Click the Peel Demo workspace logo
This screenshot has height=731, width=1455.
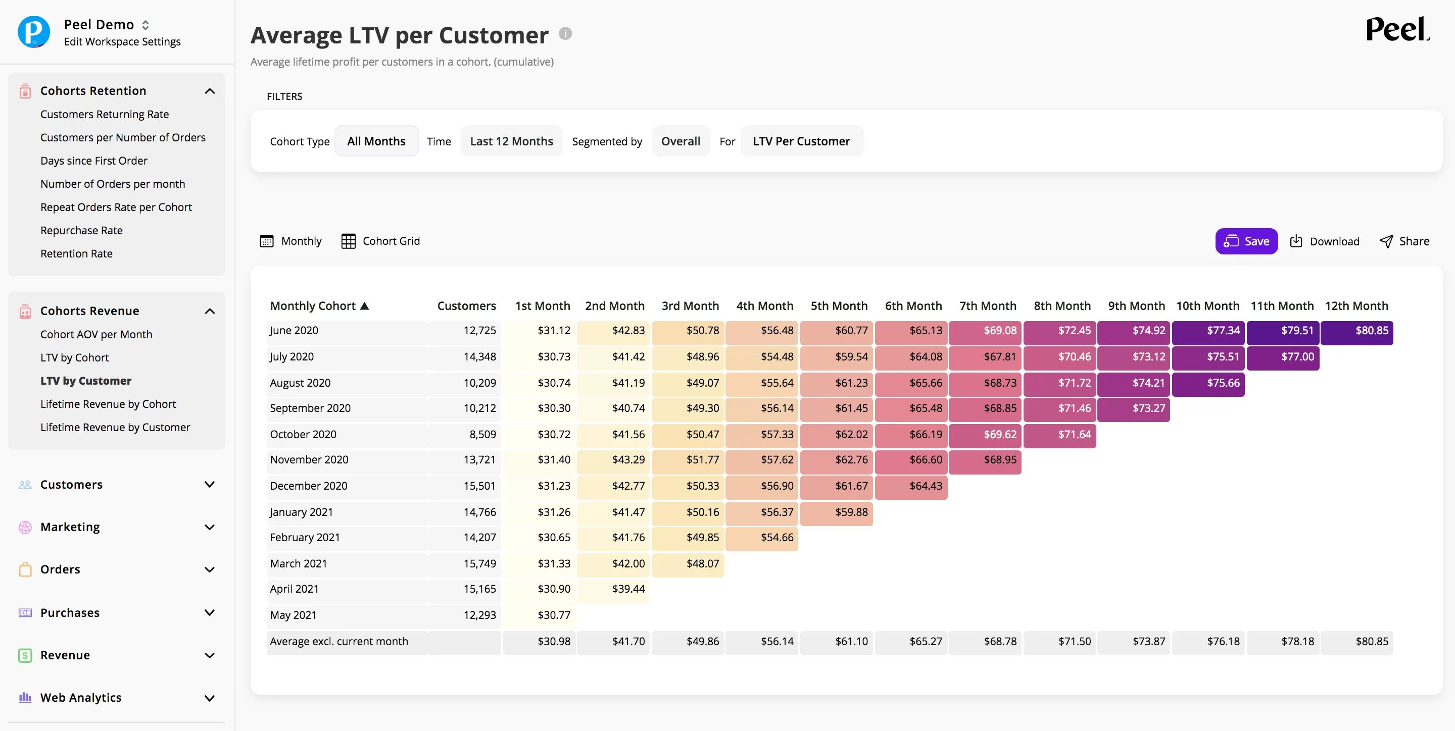(34, 32)
